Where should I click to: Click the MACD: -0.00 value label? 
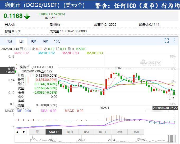[74, 111]
